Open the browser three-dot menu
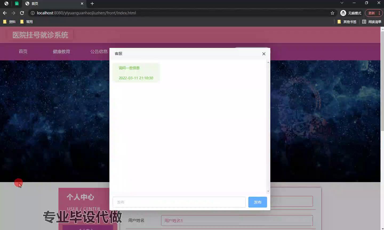The width and height of the screenshot is (384, 230). (379, 13)
